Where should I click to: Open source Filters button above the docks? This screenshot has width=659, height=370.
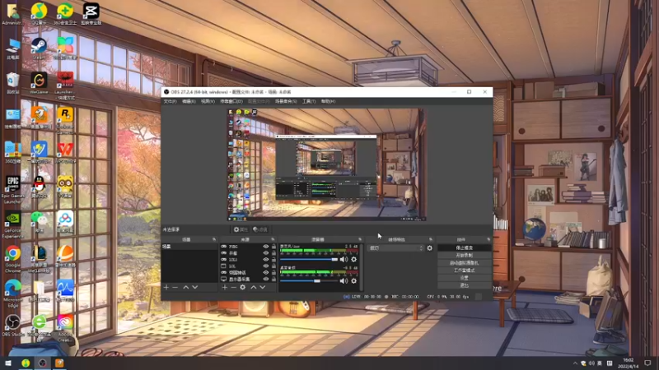coord(260,229)
